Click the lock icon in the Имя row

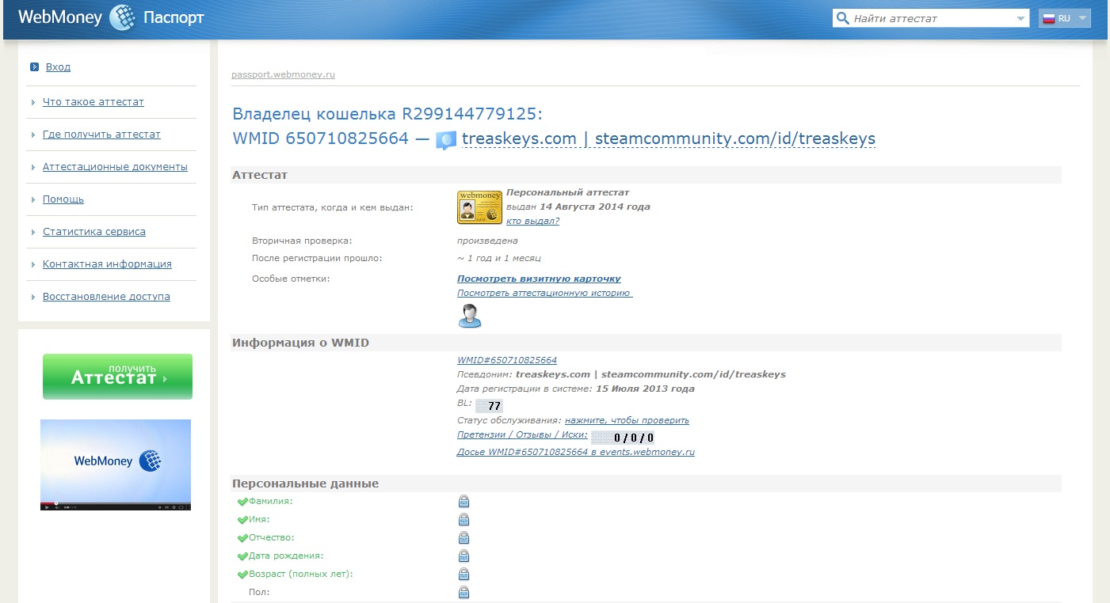click(x=464, y=519)
